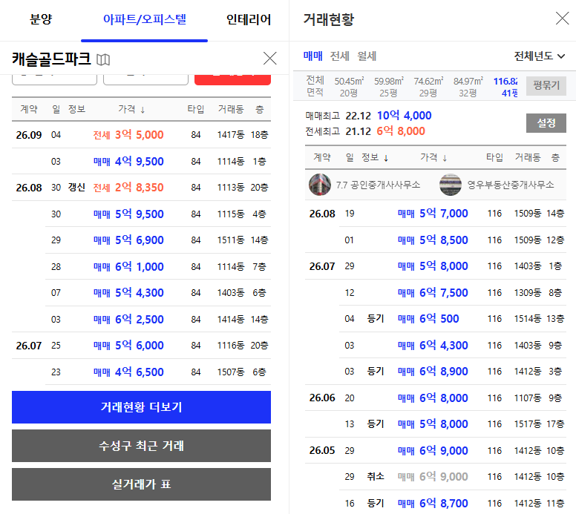Go to 인테리어 tab
576x514 pixels.
[x=249, y=19]
